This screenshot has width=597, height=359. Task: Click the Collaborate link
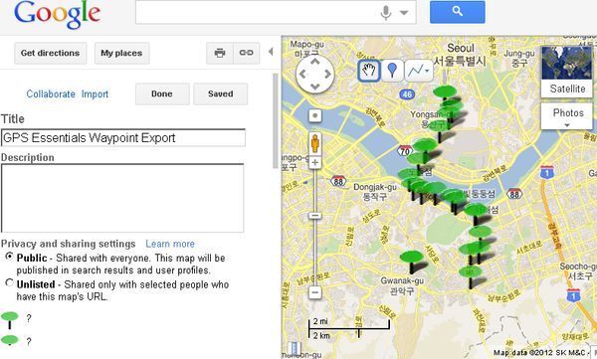point(51,94)
